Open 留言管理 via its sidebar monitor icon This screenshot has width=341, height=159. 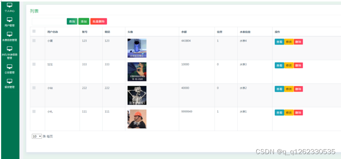[9, 81]
